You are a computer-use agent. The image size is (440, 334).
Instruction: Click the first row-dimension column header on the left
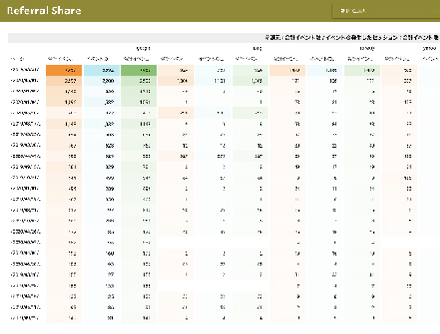[x=18, y=59]
